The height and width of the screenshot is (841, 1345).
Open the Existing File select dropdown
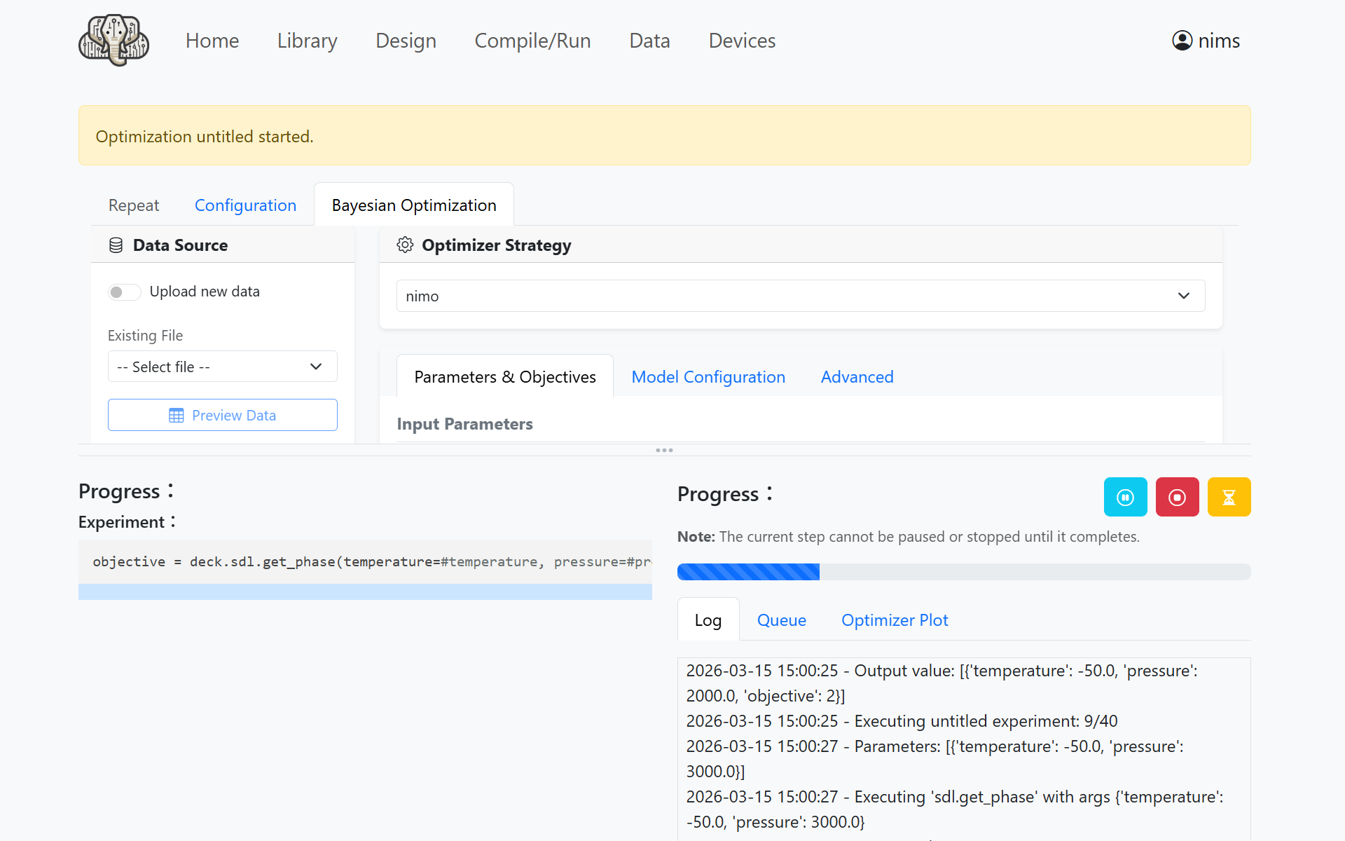click(222, 367)
